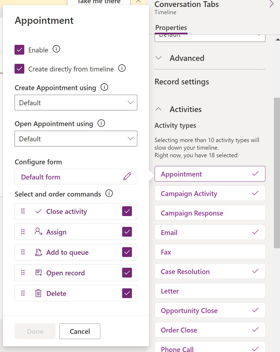Click the Delete command's trash icon
Viewport: 280px width, 352px height.
(x=37, y=293)
